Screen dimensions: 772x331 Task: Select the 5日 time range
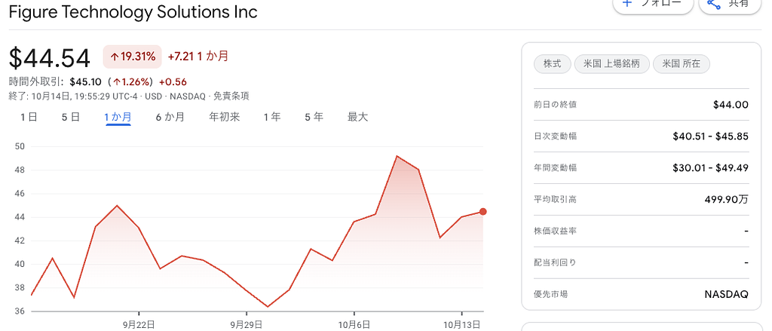pos(71,117)
